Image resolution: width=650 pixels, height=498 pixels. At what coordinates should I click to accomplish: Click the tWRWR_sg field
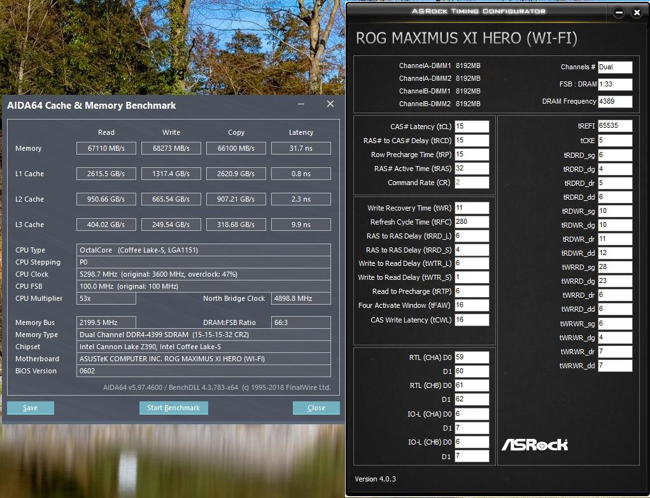[615, 324]
